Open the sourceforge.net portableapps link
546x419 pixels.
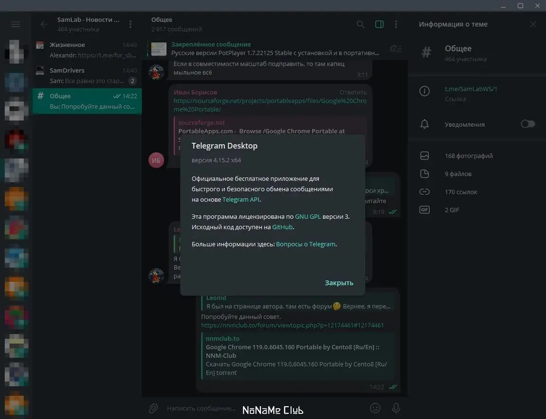click(x=270, y=105)
